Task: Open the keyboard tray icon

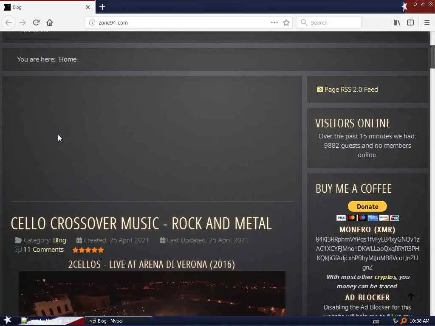Action: point(376,321)
